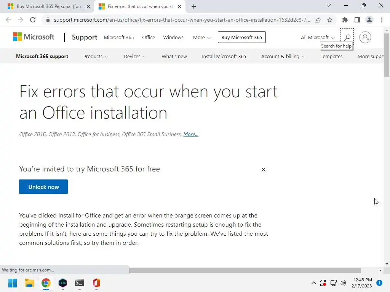The width and height of the screenshot is (390, 292).
Task: Go back with the browser back arrow
Action: tap(8, 20)
